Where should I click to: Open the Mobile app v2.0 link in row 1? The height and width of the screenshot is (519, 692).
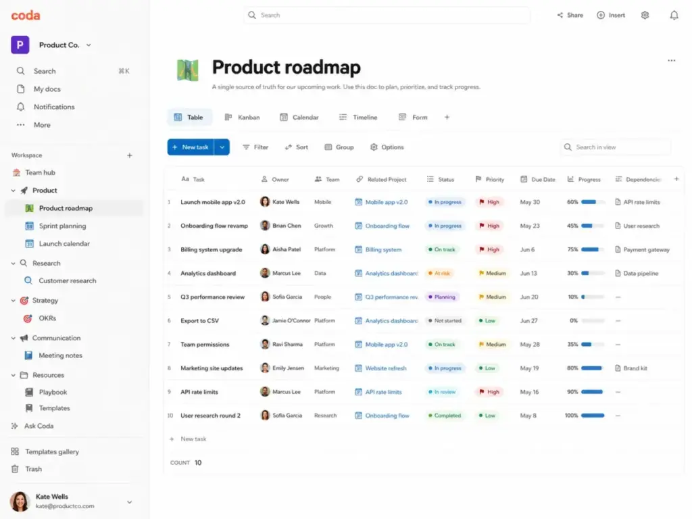point(386,202)
